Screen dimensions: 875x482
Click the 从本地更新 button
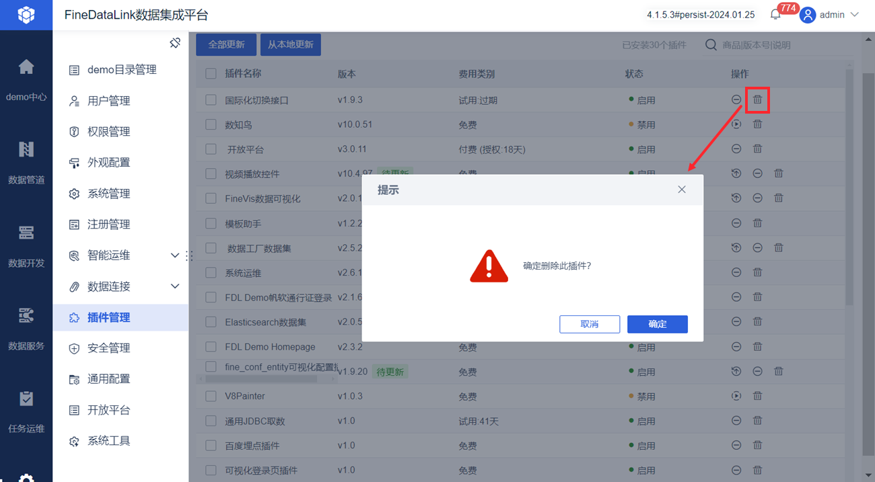291,44
